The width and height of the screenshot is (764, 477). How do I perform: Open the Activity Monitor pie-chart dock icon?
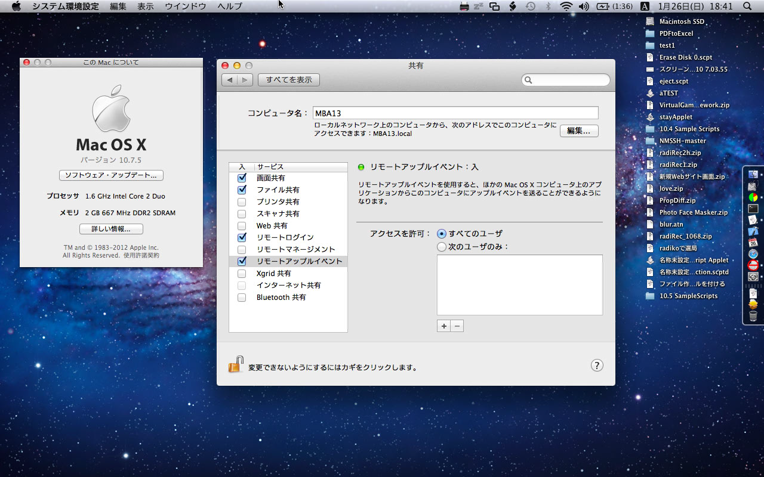pos(753,197)
